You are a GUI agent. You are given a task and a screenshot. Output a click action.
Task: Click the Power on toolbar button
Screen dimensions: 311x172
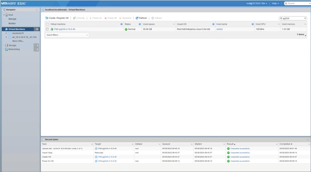click(96, 18)
